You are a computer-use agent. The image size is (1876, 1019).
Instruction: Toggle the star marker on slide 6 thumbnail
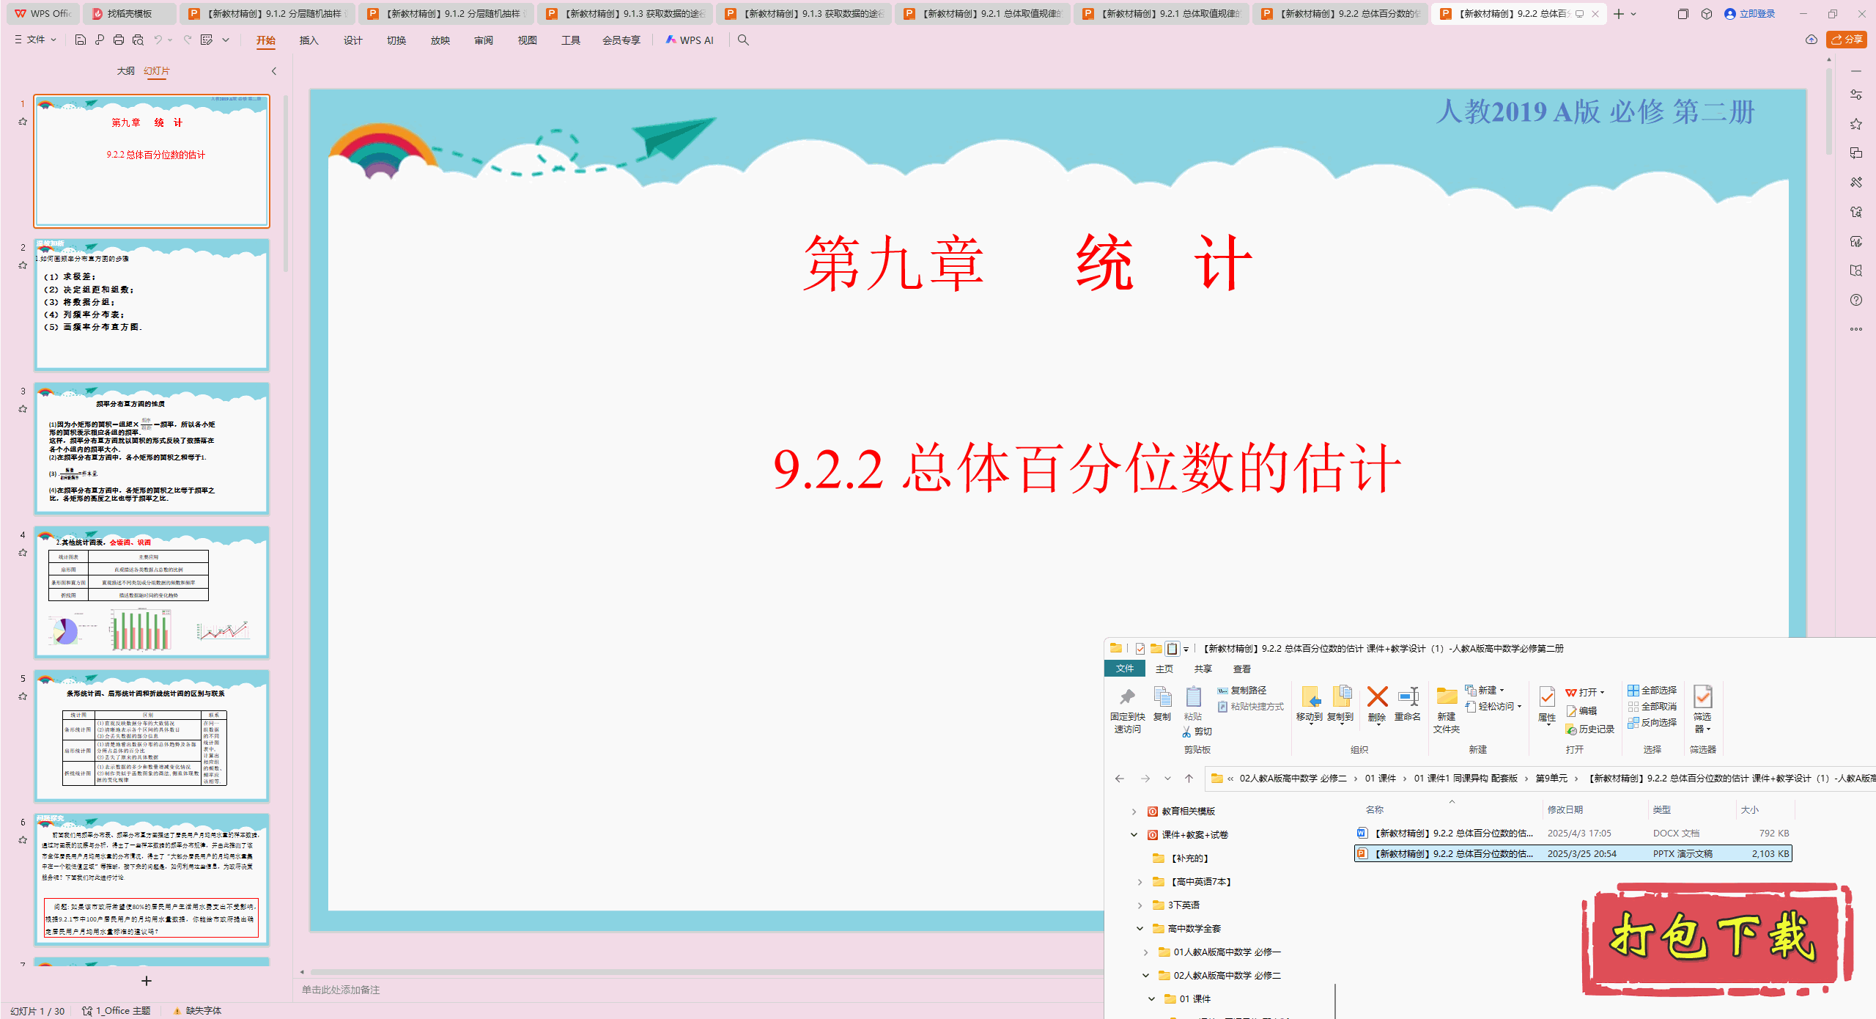pyautogui.click(x=23, y=840)
